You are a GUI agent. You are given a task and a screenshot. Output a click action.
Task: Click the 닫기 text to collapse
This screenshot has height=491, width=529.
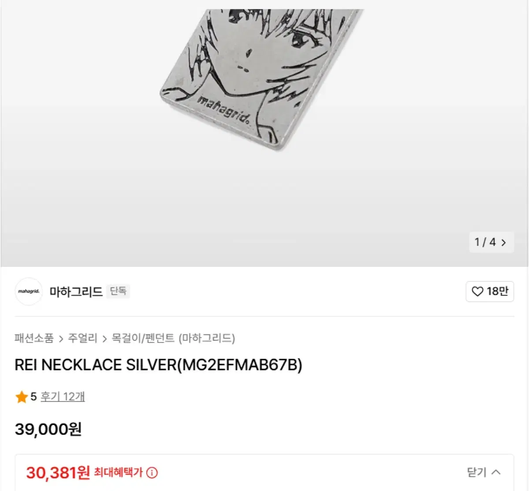point(477,473)
